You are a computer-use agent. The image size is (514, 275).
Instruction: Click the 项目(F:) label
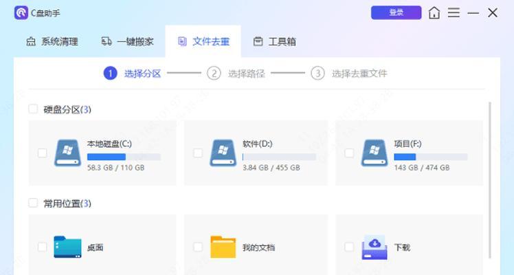(x=407, y=144)
